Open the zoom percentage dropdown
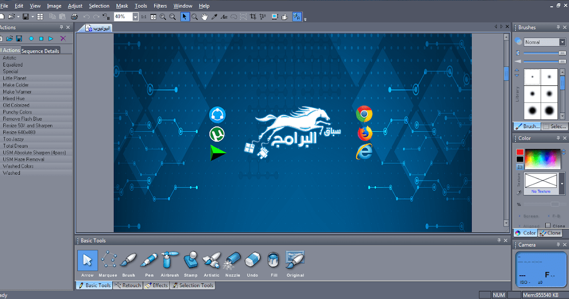The height and width of the screenshot is (299, 569). pos(135,17)
